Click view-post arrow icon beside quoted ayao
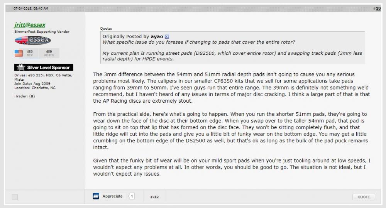Screen dimensions: 386x208 click(x=167, y=37)
